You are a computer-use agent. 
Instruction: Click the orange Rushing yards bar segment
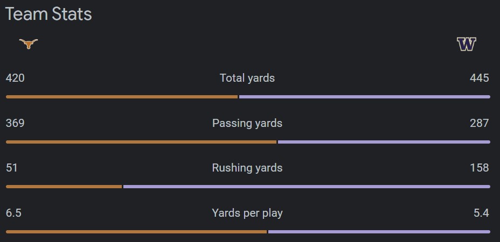point(64,187)
